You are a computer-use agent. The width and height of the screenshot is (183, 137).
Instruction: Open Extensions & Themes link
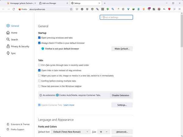tap(18, 124)
